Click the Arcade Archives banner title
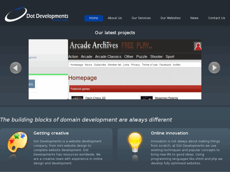 coord(94,45)
